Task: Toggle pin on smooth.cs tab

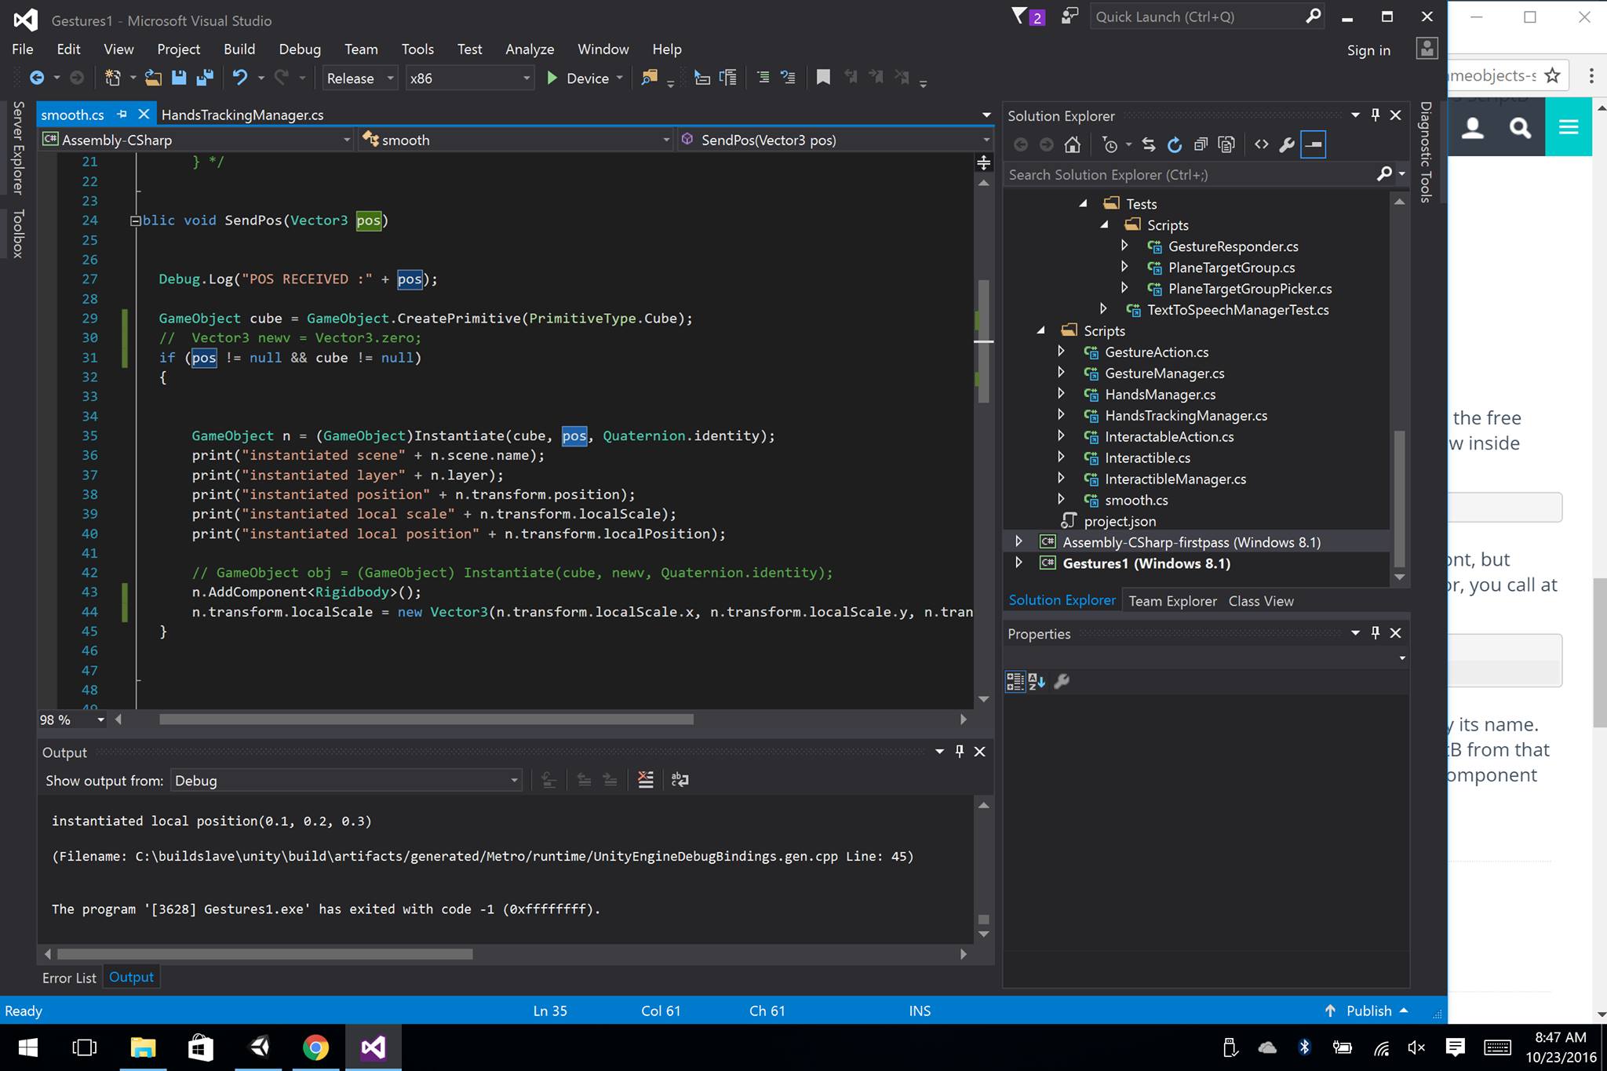Action: click(122, 115)
